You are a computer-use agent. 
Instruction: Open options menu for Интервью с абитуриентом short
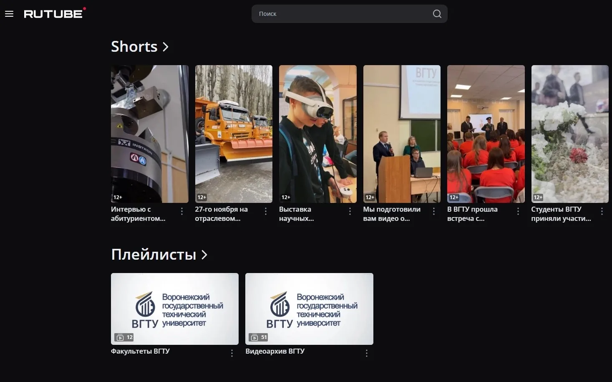click(182, 211)
